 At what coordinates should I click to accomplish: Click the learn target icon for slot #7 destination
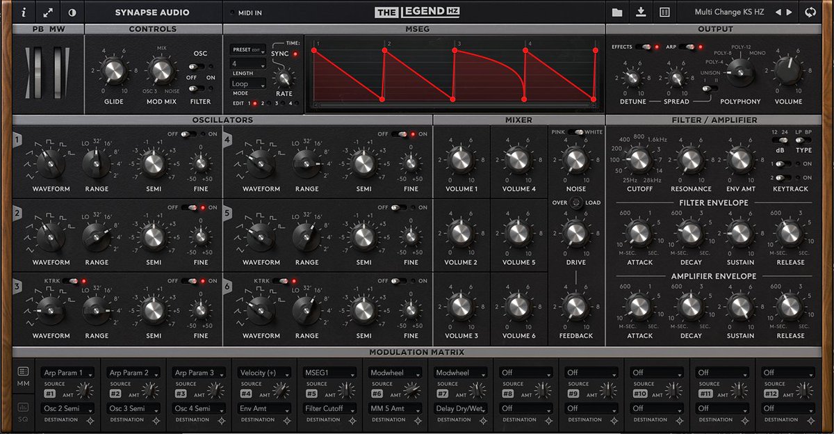482,421
